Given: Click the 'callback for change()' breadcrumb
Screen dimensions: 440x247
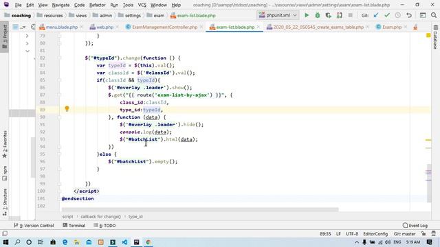Looking at the screenshot, I should pos(100,217).
